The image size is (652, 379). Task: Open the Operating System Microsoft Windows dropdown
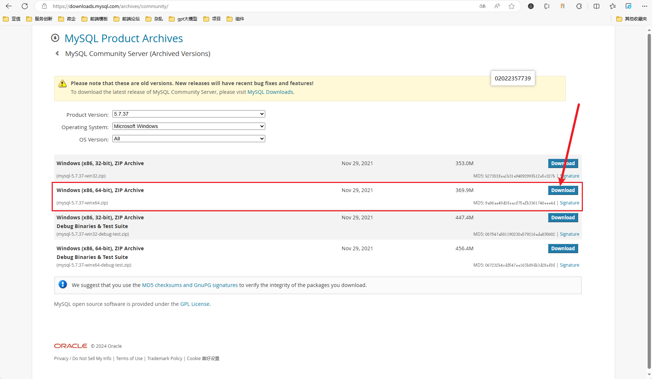tap(188, 126)
